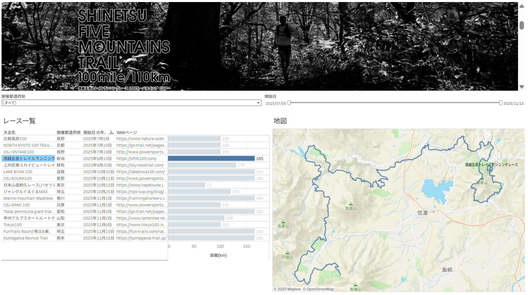Select the Tokyo100 race name
Screen dimensions: 528x295
[x=13, y=225]
